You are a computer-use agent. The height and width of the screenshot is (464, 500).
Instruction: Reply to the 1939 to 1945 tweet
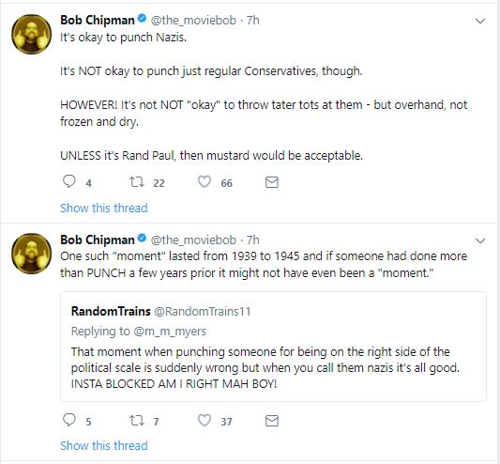coord(68,420)
